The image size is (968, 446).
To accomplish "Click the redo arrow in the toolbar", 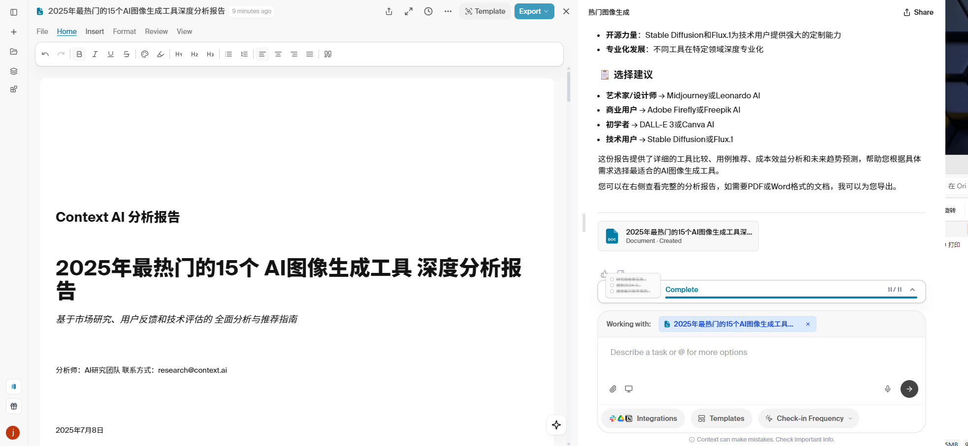I will (x=61, y=54).
